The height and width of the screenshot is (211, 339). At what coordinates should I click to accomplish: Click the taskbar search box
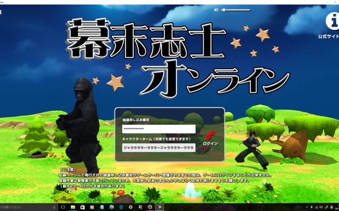point(26,207)
